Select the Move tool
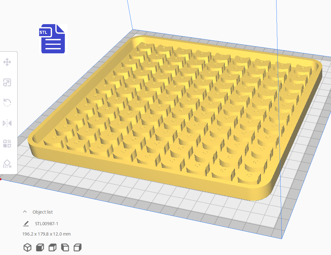This screenshot has height=255, width=331. (x=8, y=62)
